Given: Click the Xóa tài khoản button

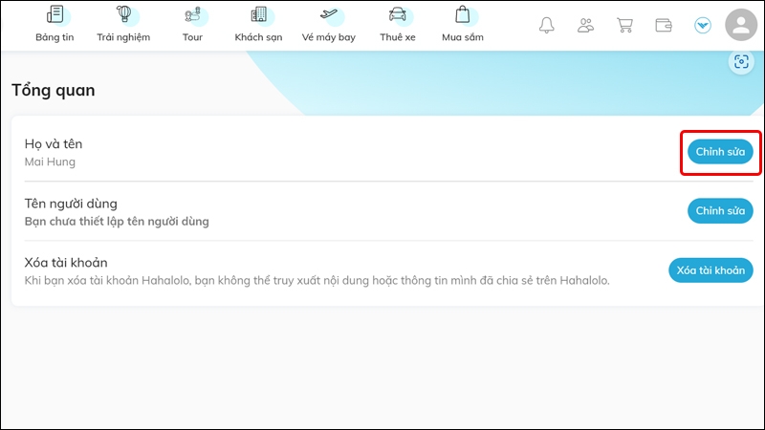Looking at the screenshot, I should click(x=710, y=270).
